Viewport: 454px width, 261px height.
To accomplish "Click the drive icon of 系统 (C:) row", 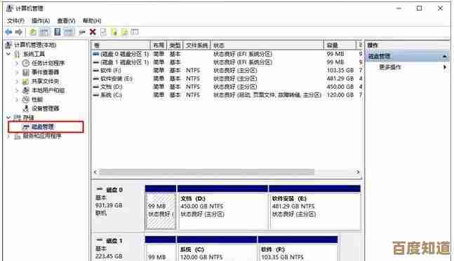I will coord(96,95).
